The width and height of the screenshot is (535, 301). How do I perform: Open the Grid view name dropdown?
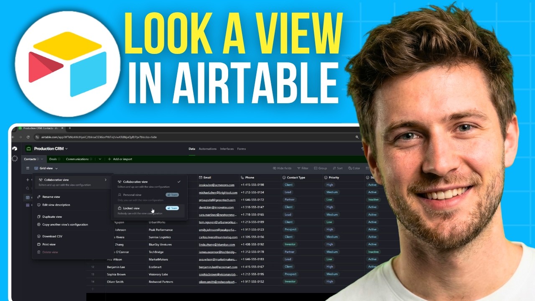coord(46,168)
